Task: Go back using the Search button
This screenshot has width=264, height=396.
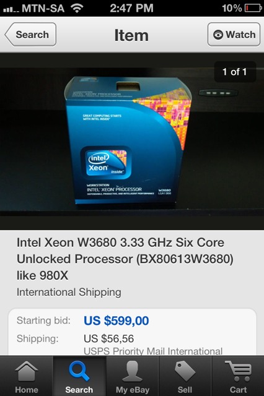Action: 30,35
